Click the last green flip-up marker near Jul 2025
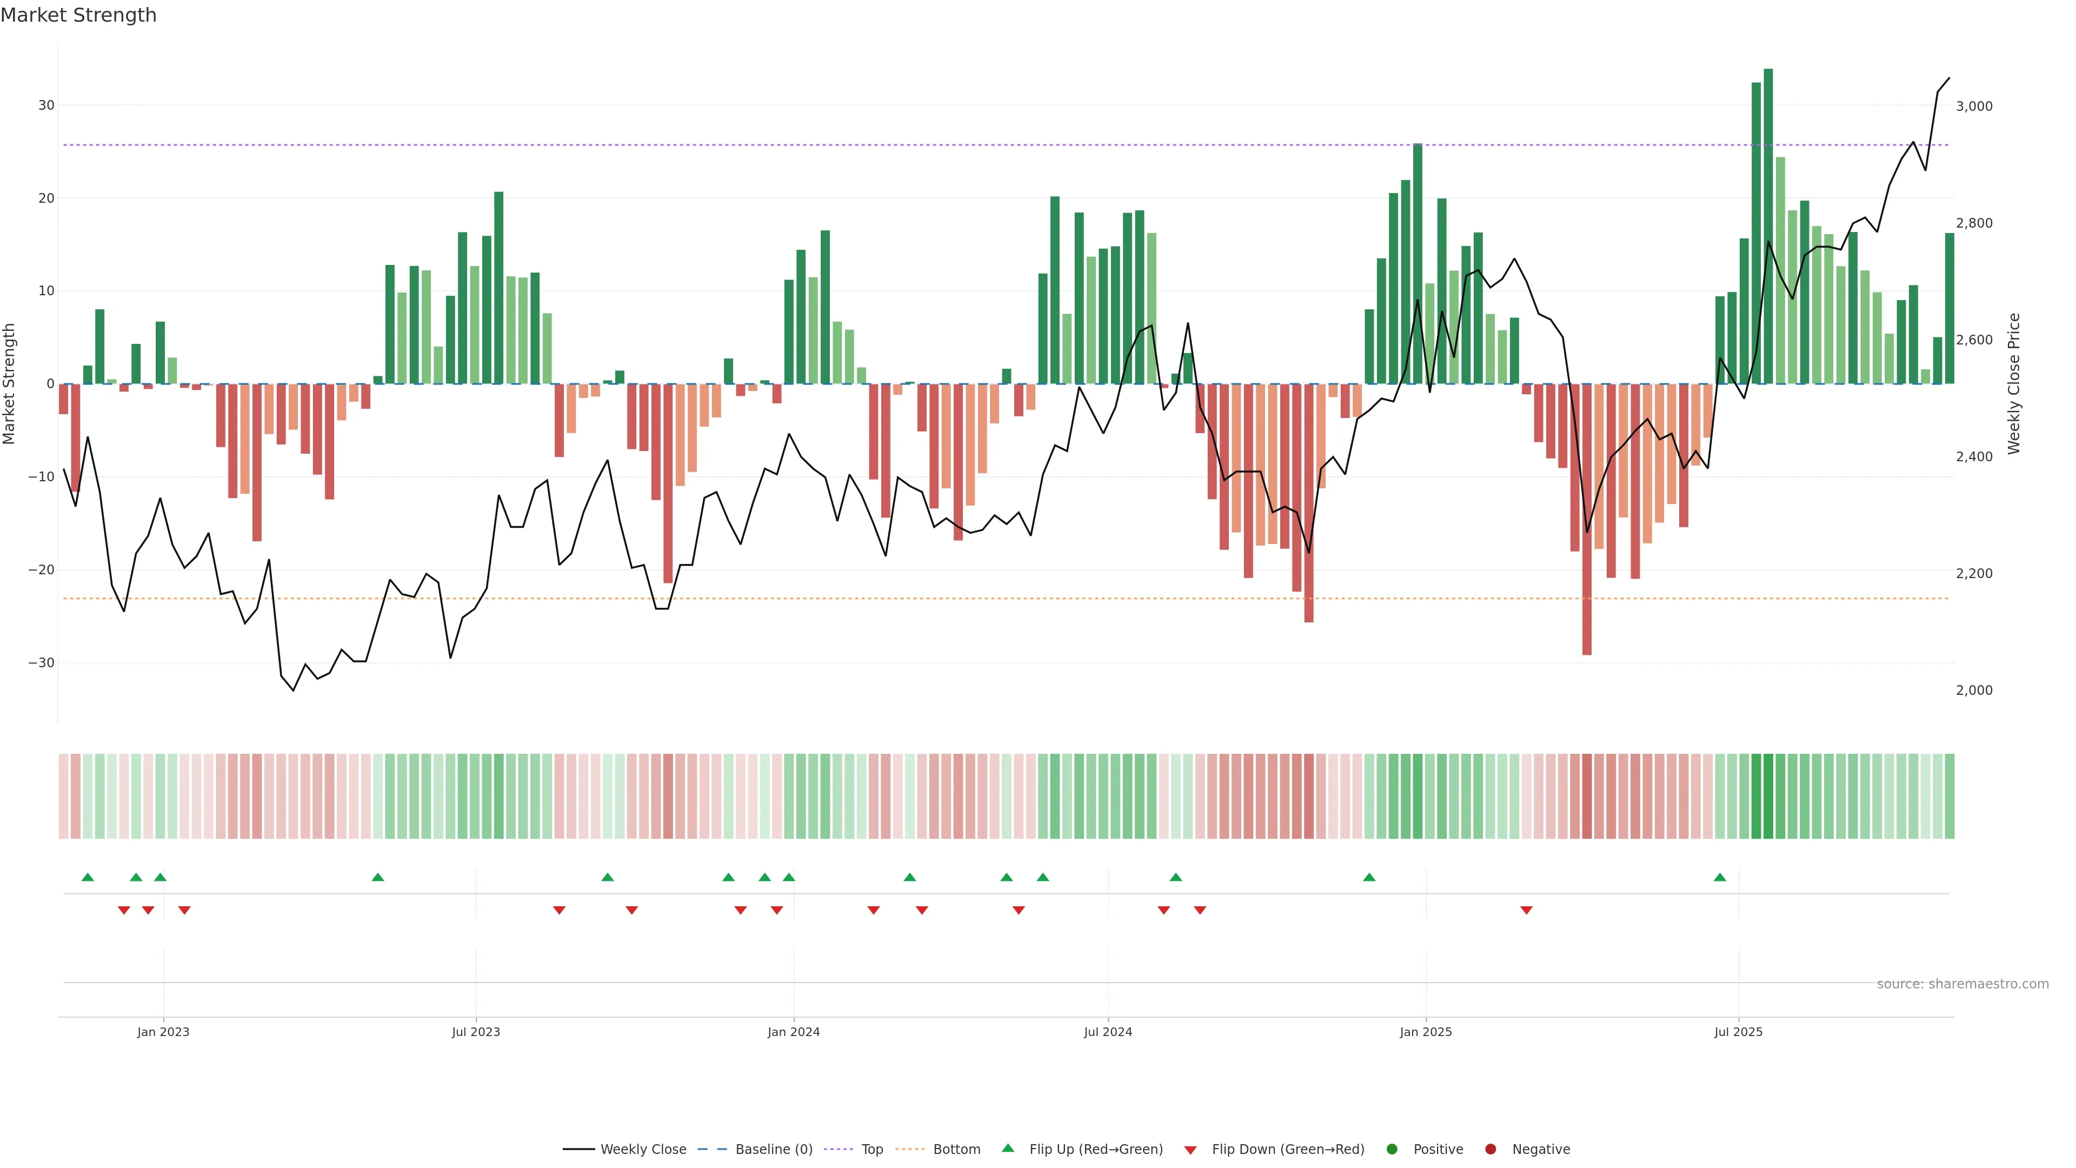 1720,877
